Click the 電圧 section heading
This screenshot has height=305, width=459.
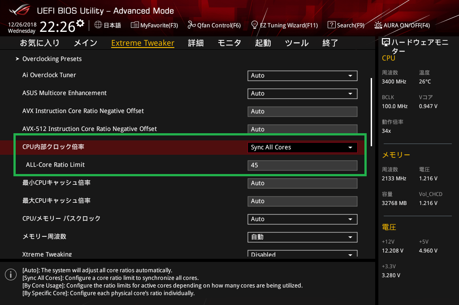click(389, 227)
